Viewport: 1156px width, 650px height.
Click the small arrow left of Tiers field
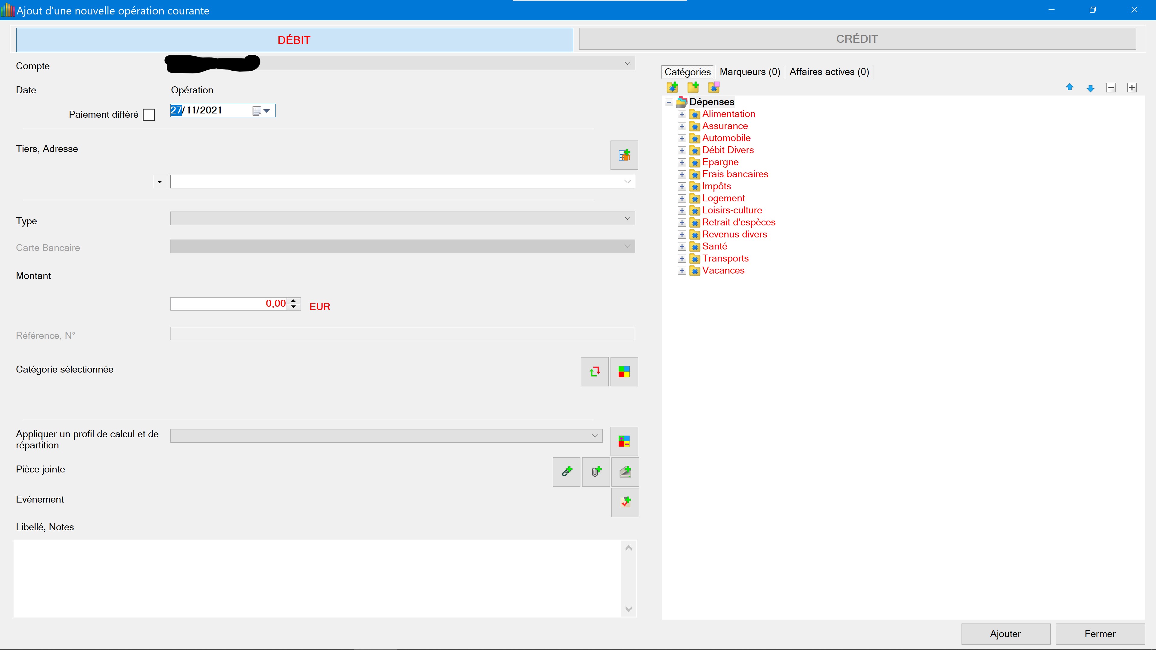tap(160, 182)
